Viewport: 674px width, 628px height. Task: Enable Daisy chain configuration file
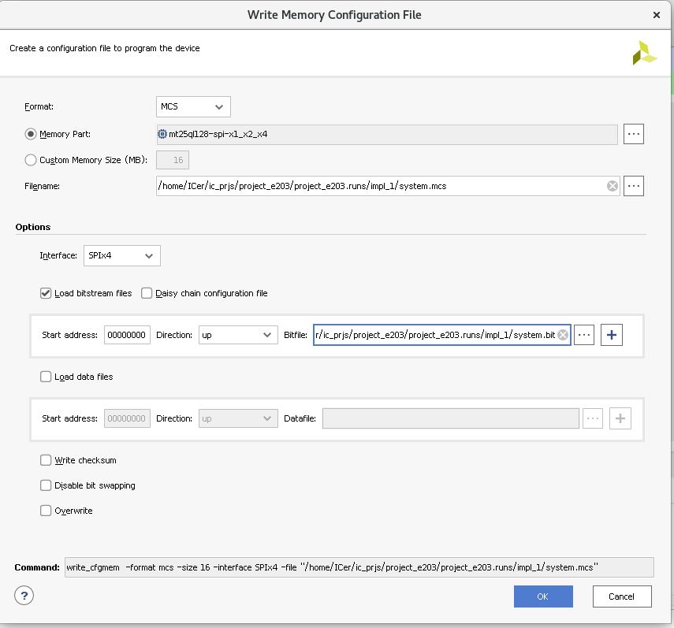147,293
